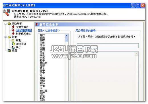Viewport: 148px width, 104px height.
Task: Click the red dream icon beside 关键字解梦
Action: [x=13, y=27]
